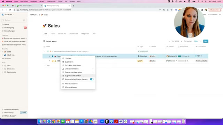Open the Unterziel erstellen submenu
The width and height of the screenshot is (223, 125).
tap(78, 69)
